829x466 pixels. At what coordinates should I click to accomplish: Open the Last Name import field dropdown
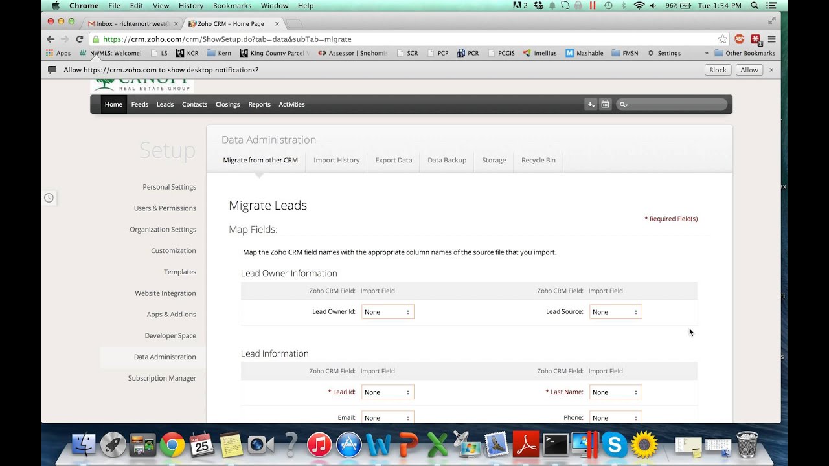click(615, 392)
